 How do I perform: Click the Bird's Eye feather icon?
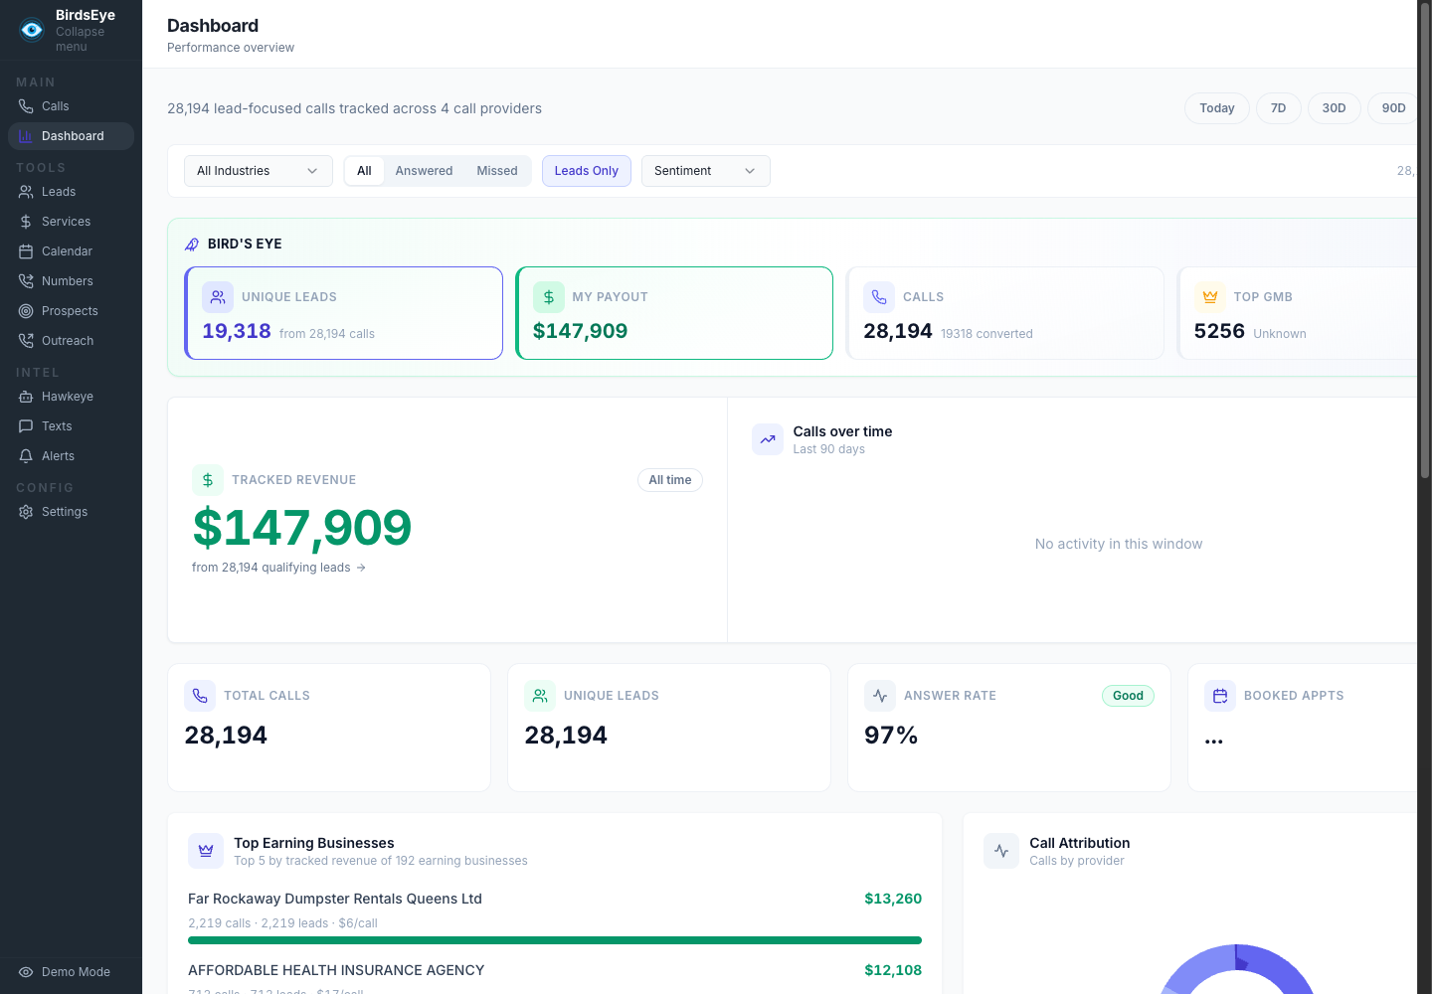192,244
